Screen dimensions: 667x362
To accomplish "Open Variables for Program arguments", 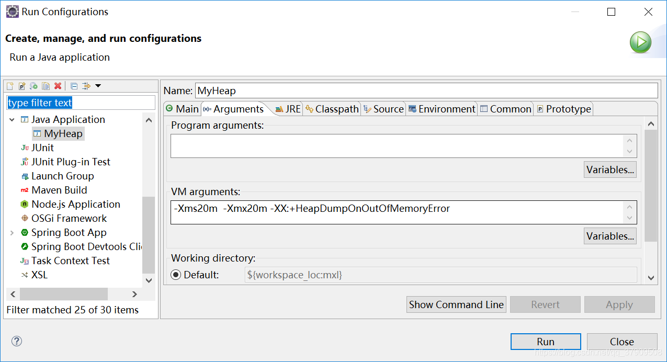I will 610,170.
